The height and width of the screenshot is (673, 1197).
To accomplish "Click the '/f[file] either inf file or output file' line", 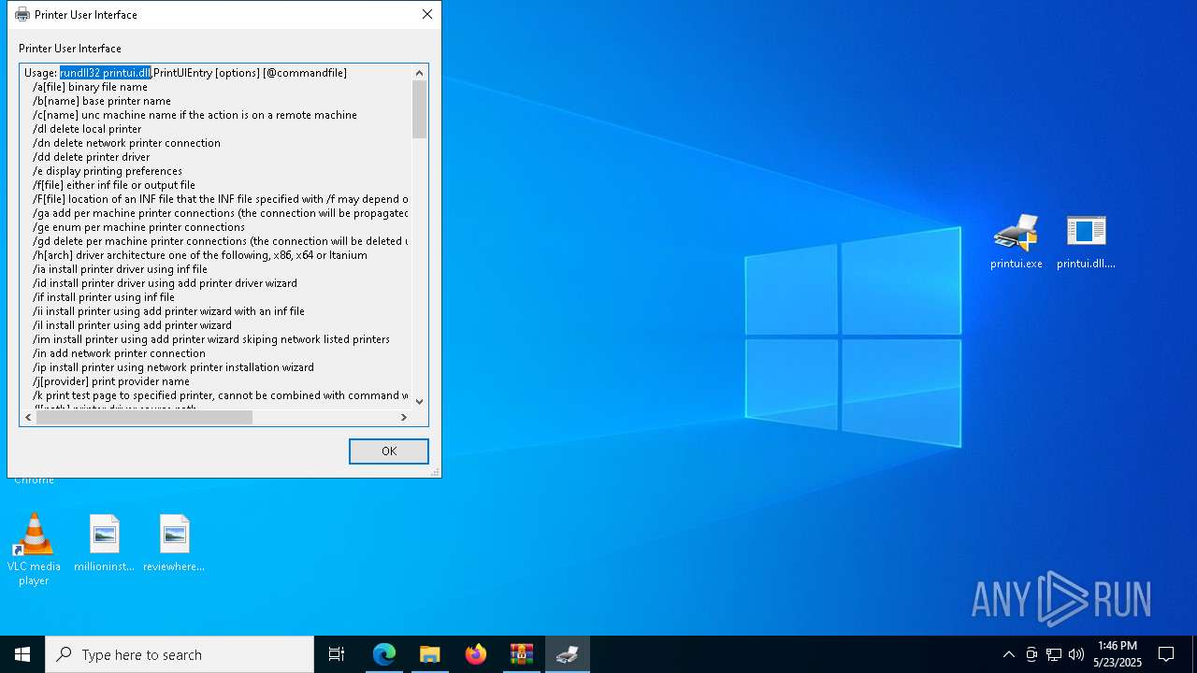I will click(x=114, y=185).
